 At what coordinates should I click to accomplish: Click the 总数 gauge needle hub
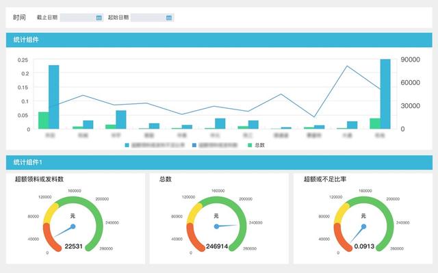coord(216,226)
